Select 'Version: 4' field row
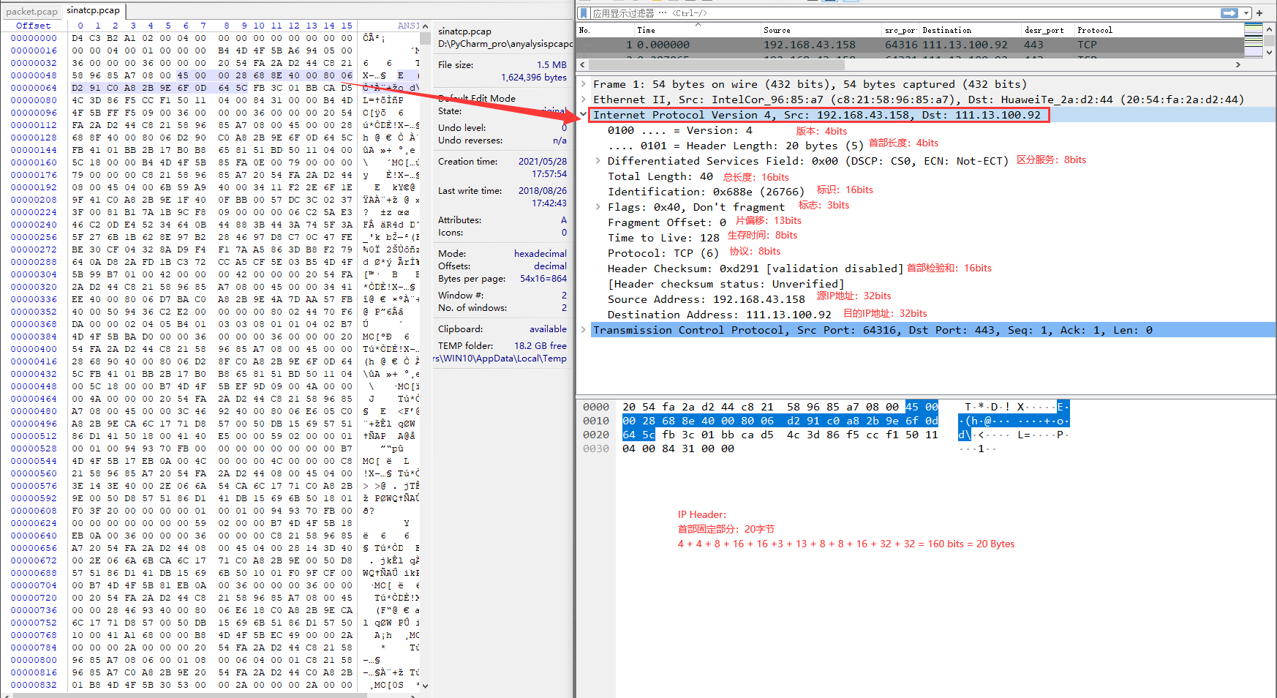Image resolution: width=1277 pixels, height=698 pixels. pos(679,130)
